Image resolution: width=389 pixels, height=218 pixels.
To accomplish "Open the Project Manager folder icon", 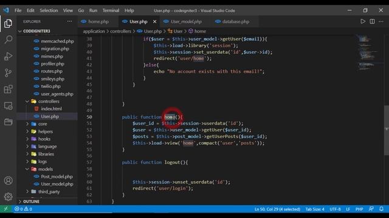I will tap(8, 122).
